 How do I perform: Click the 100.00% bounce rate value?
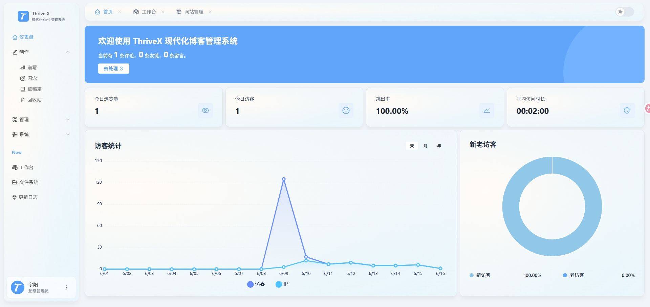coord(392,111)
